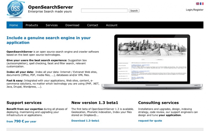Click the Support services heading

pyautogui.click(x=24, y=102)
